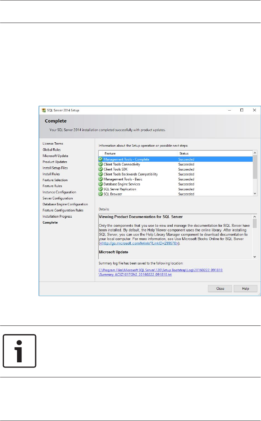This screenshot has width=261, height=421.
Task: Select the Server Configuration step
Action: click(x=58, y=199)
